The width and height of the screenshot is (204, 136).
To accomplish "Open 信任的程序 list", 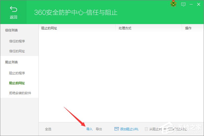I will coord(17,41).
